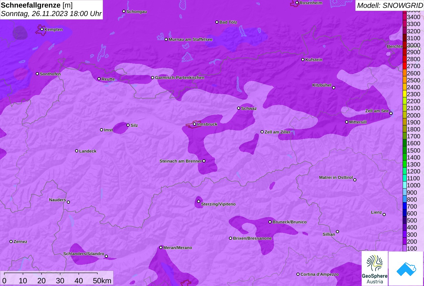Click the Kufstein location marker
424x286 pixels.
(303, 60)
